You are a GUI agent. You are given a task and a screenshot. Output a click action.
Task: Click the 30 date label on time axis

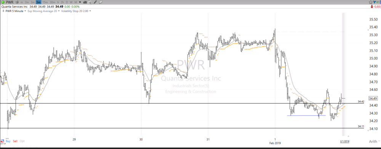tap(141, 139)
